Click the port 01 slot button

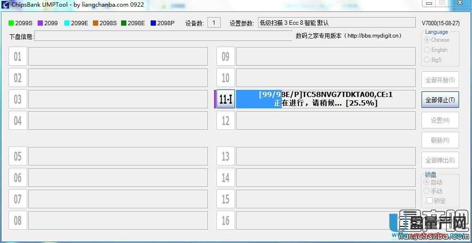tap(18, 57)
